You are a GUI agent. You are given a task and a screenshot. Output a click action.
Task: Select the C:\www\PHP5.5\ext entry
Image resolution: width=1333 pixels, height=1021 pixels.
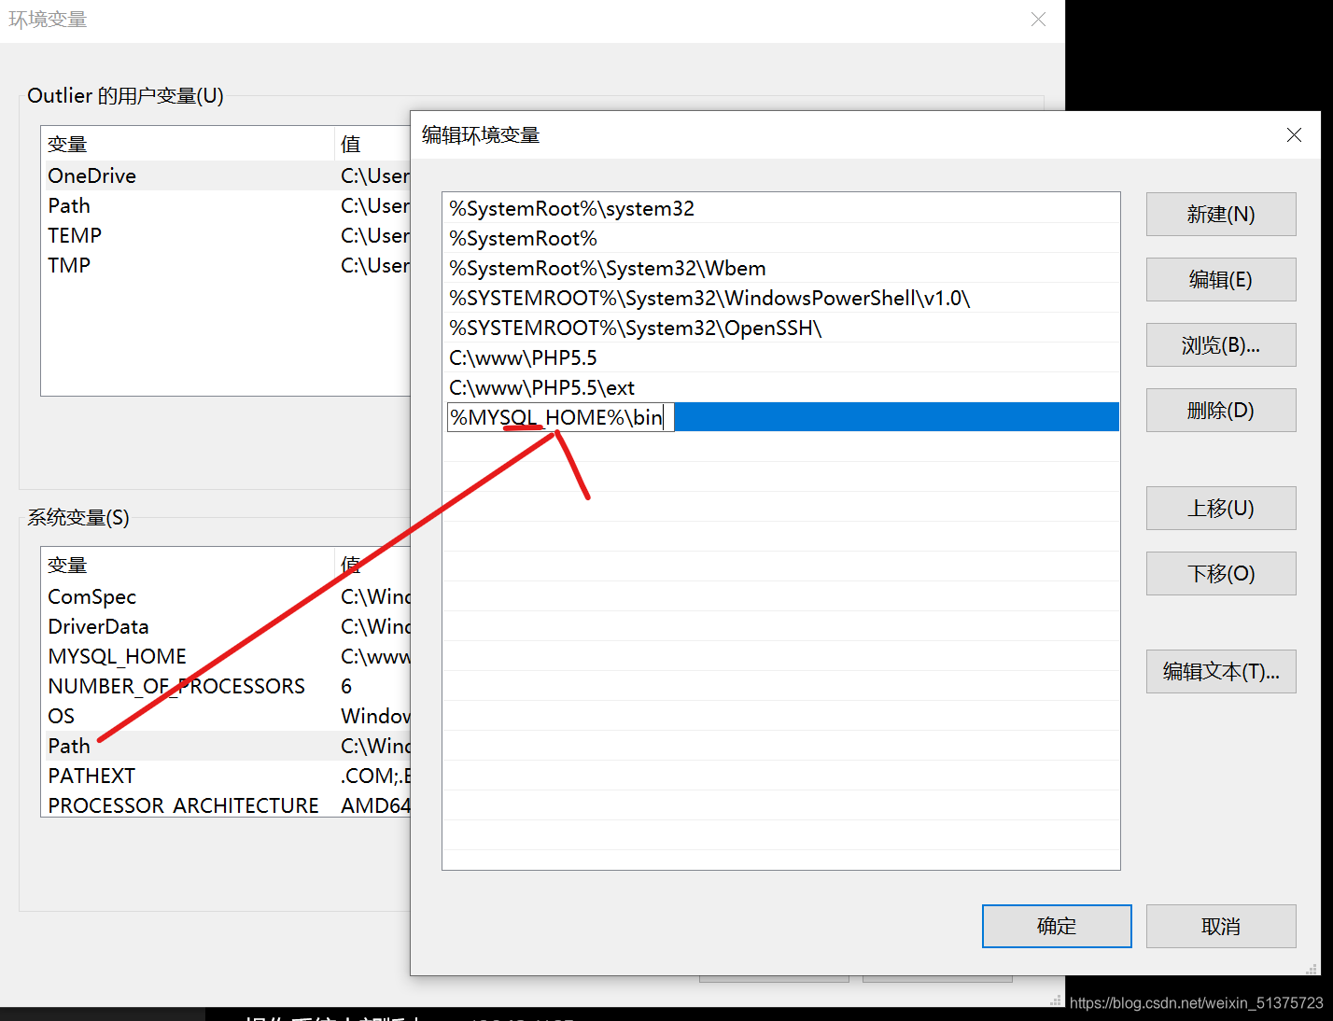click(x=781, y=387)
